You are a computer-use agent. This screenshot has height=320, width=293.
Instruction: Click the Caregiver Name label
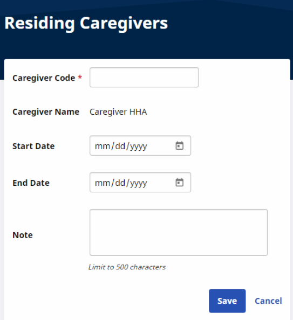(46, 112)
